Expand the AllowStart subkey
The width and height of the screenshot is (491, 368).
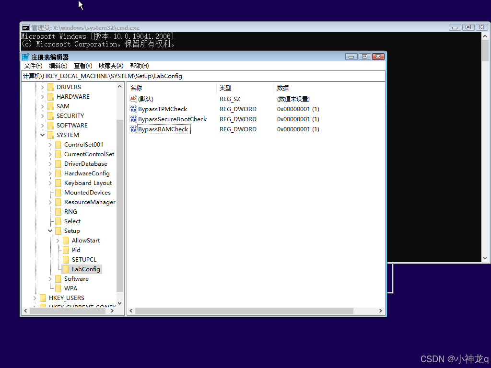tap(58, 240)
